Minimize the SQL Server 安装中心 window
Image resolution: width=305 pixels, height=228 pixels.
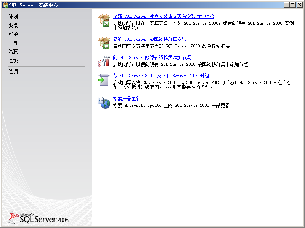tap(286, 5)
